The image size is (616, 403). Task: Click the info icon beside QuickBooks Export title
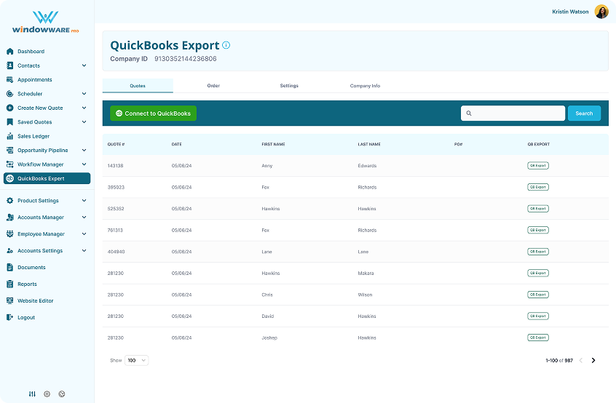coord(226,45)
